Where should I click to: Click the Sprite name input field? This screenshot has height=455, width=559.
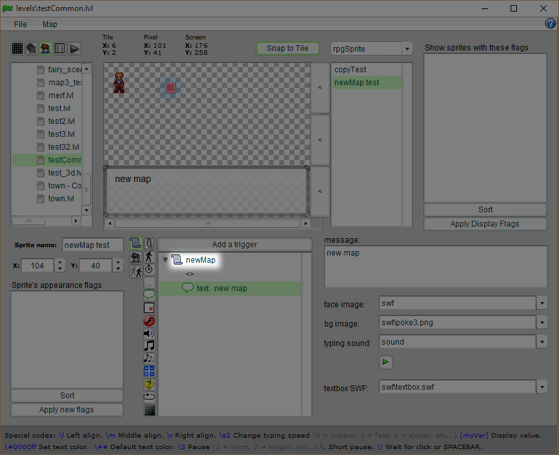(x=94, y=245)
